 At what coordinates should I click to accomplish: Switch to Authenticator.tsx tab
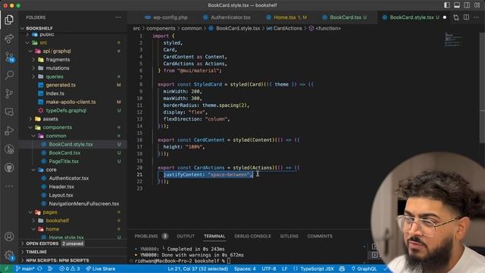[x=227, y=17]
